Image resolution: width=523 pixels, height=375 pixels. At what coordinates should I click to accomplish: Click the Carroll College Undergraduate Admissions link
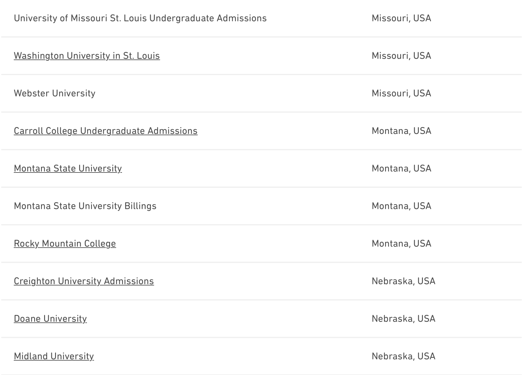tap(105, 131)
